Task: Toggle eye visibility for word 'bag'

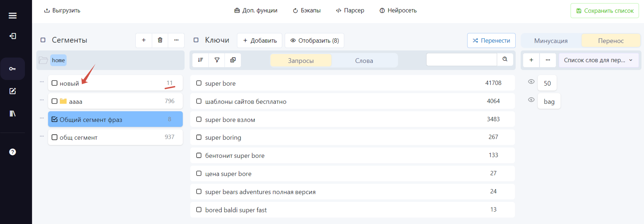Action: click(x=531, y=100)
